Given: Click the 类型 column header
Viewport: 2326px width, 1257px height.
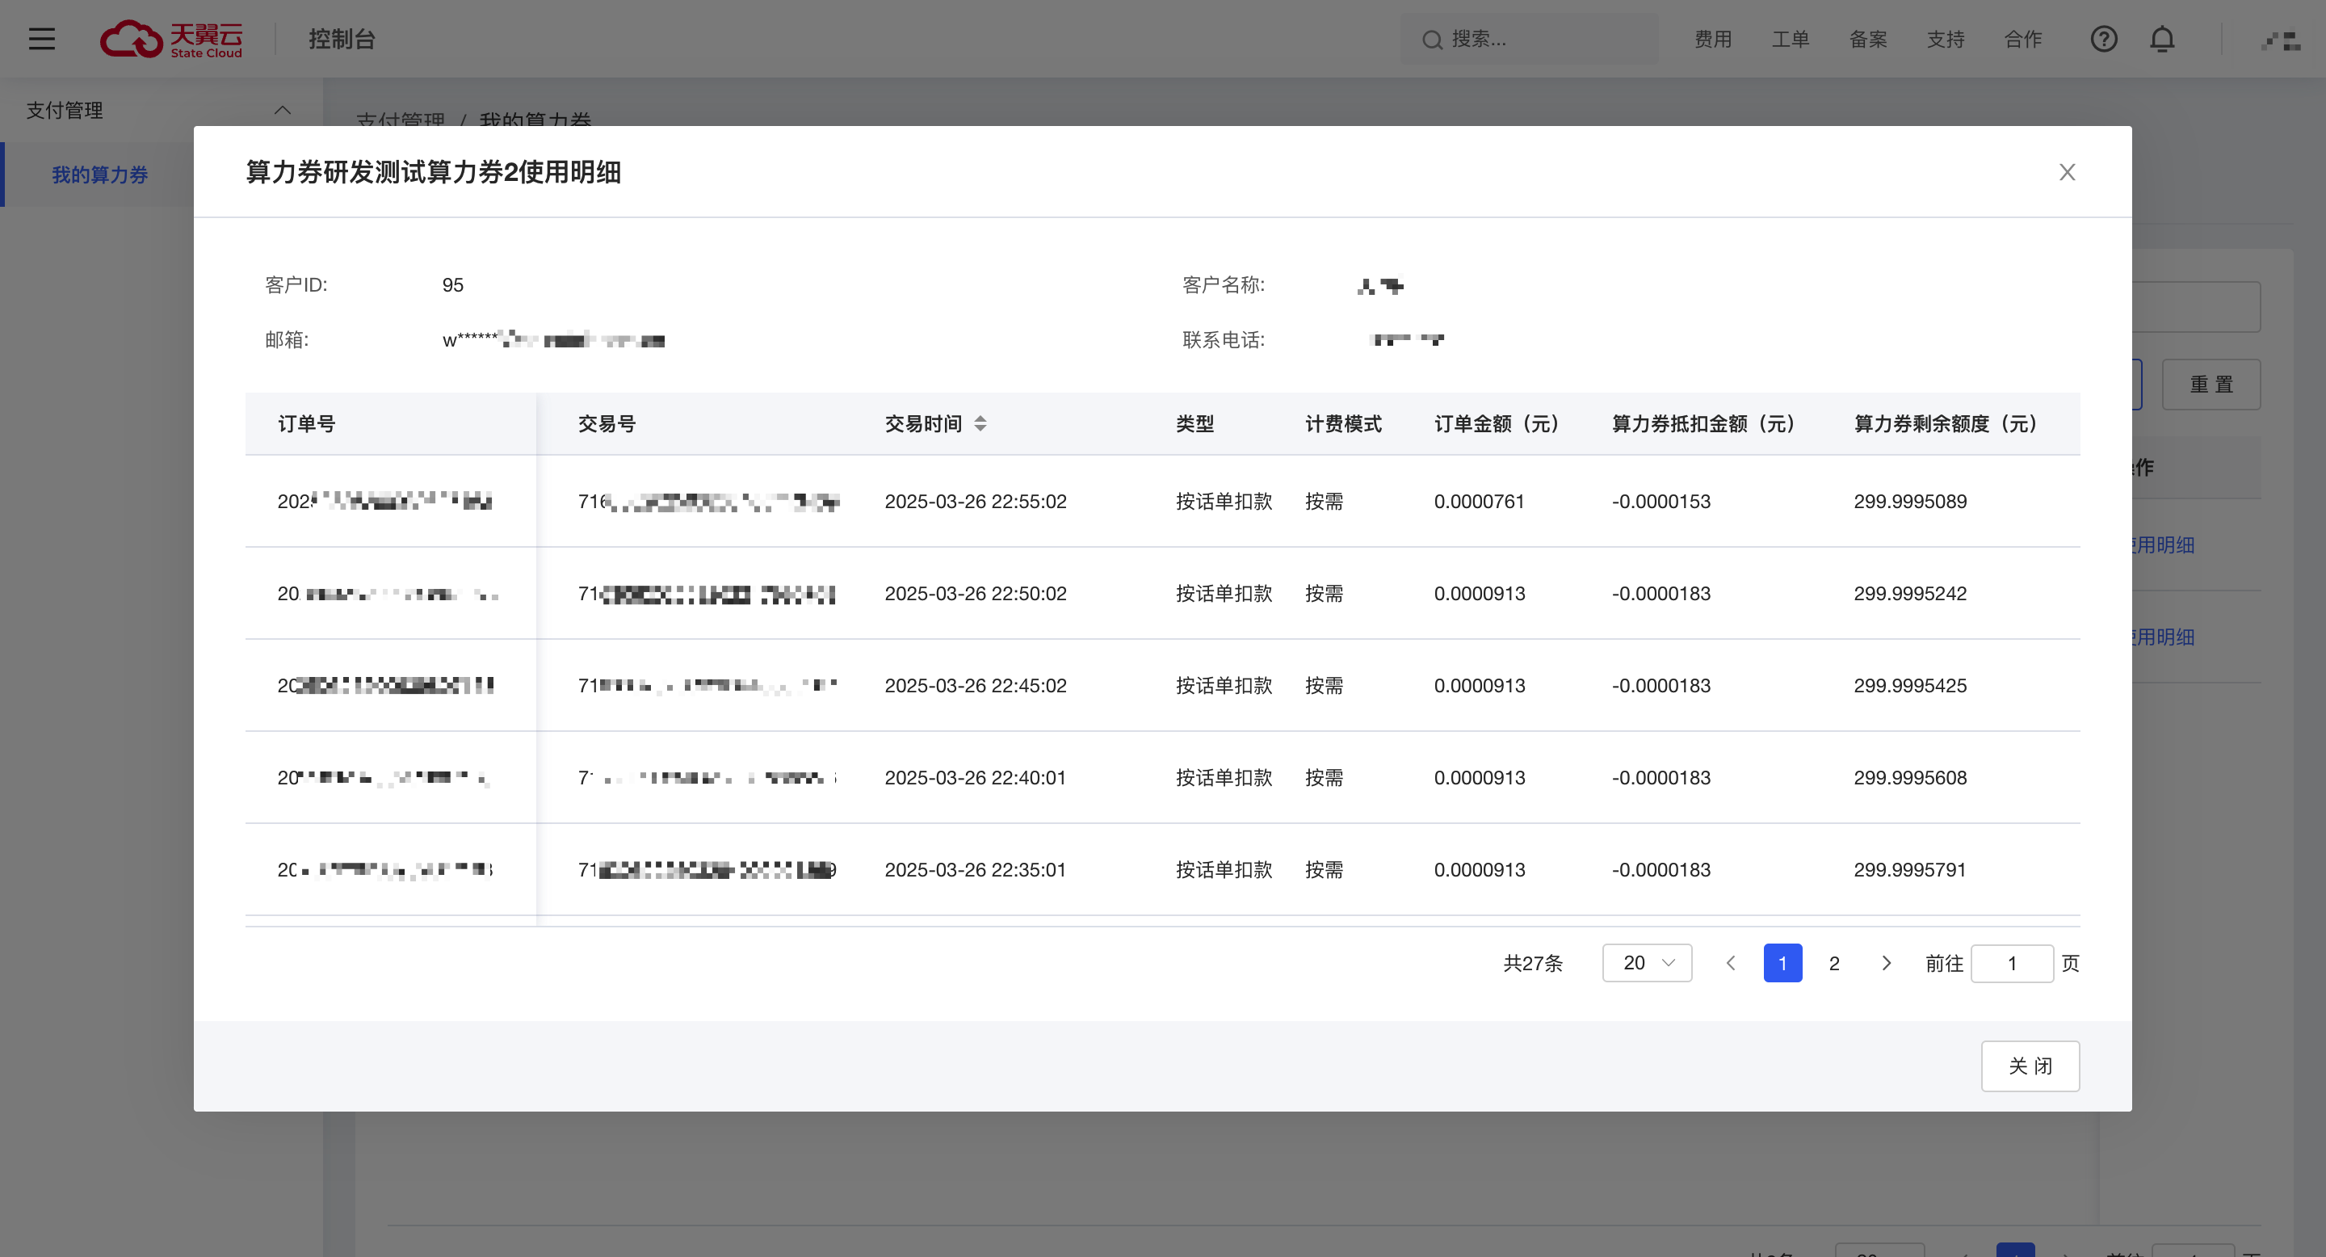Looking at the screenshot, I should click(1194, 423).
